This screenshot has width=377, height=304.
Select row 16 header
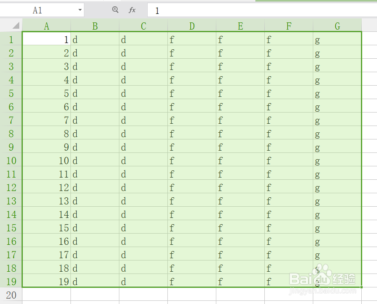11,240
